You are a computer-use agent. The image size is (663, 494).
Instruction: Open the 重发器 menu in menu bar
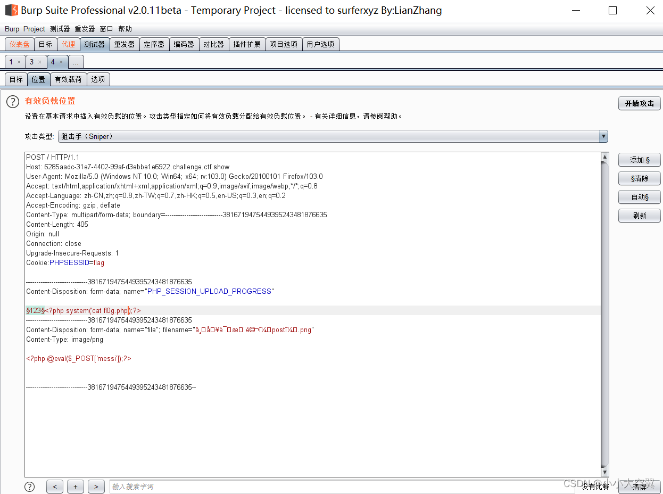[85, 29]
